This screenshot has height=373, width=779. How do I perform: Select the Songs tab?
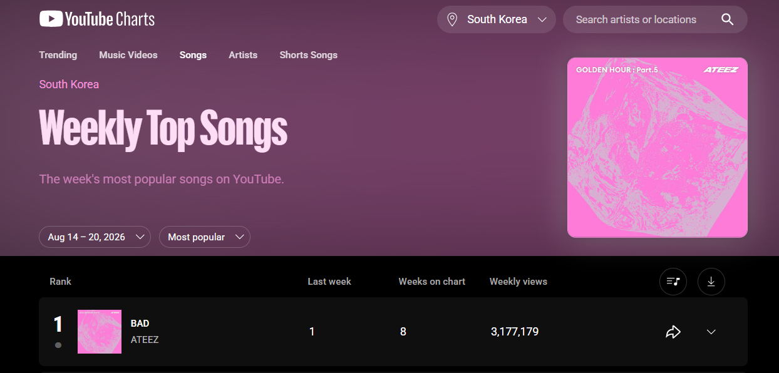[193, 55]
